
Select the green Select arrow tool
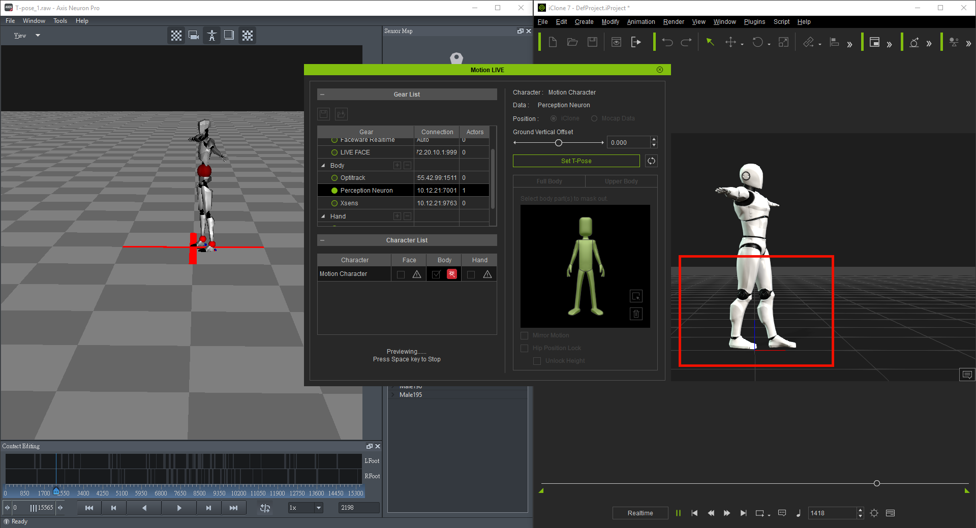[x=710, y=42]
